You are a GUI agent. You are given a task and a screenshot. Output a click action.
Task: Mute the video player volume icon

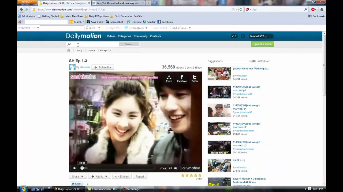point(170,168)
